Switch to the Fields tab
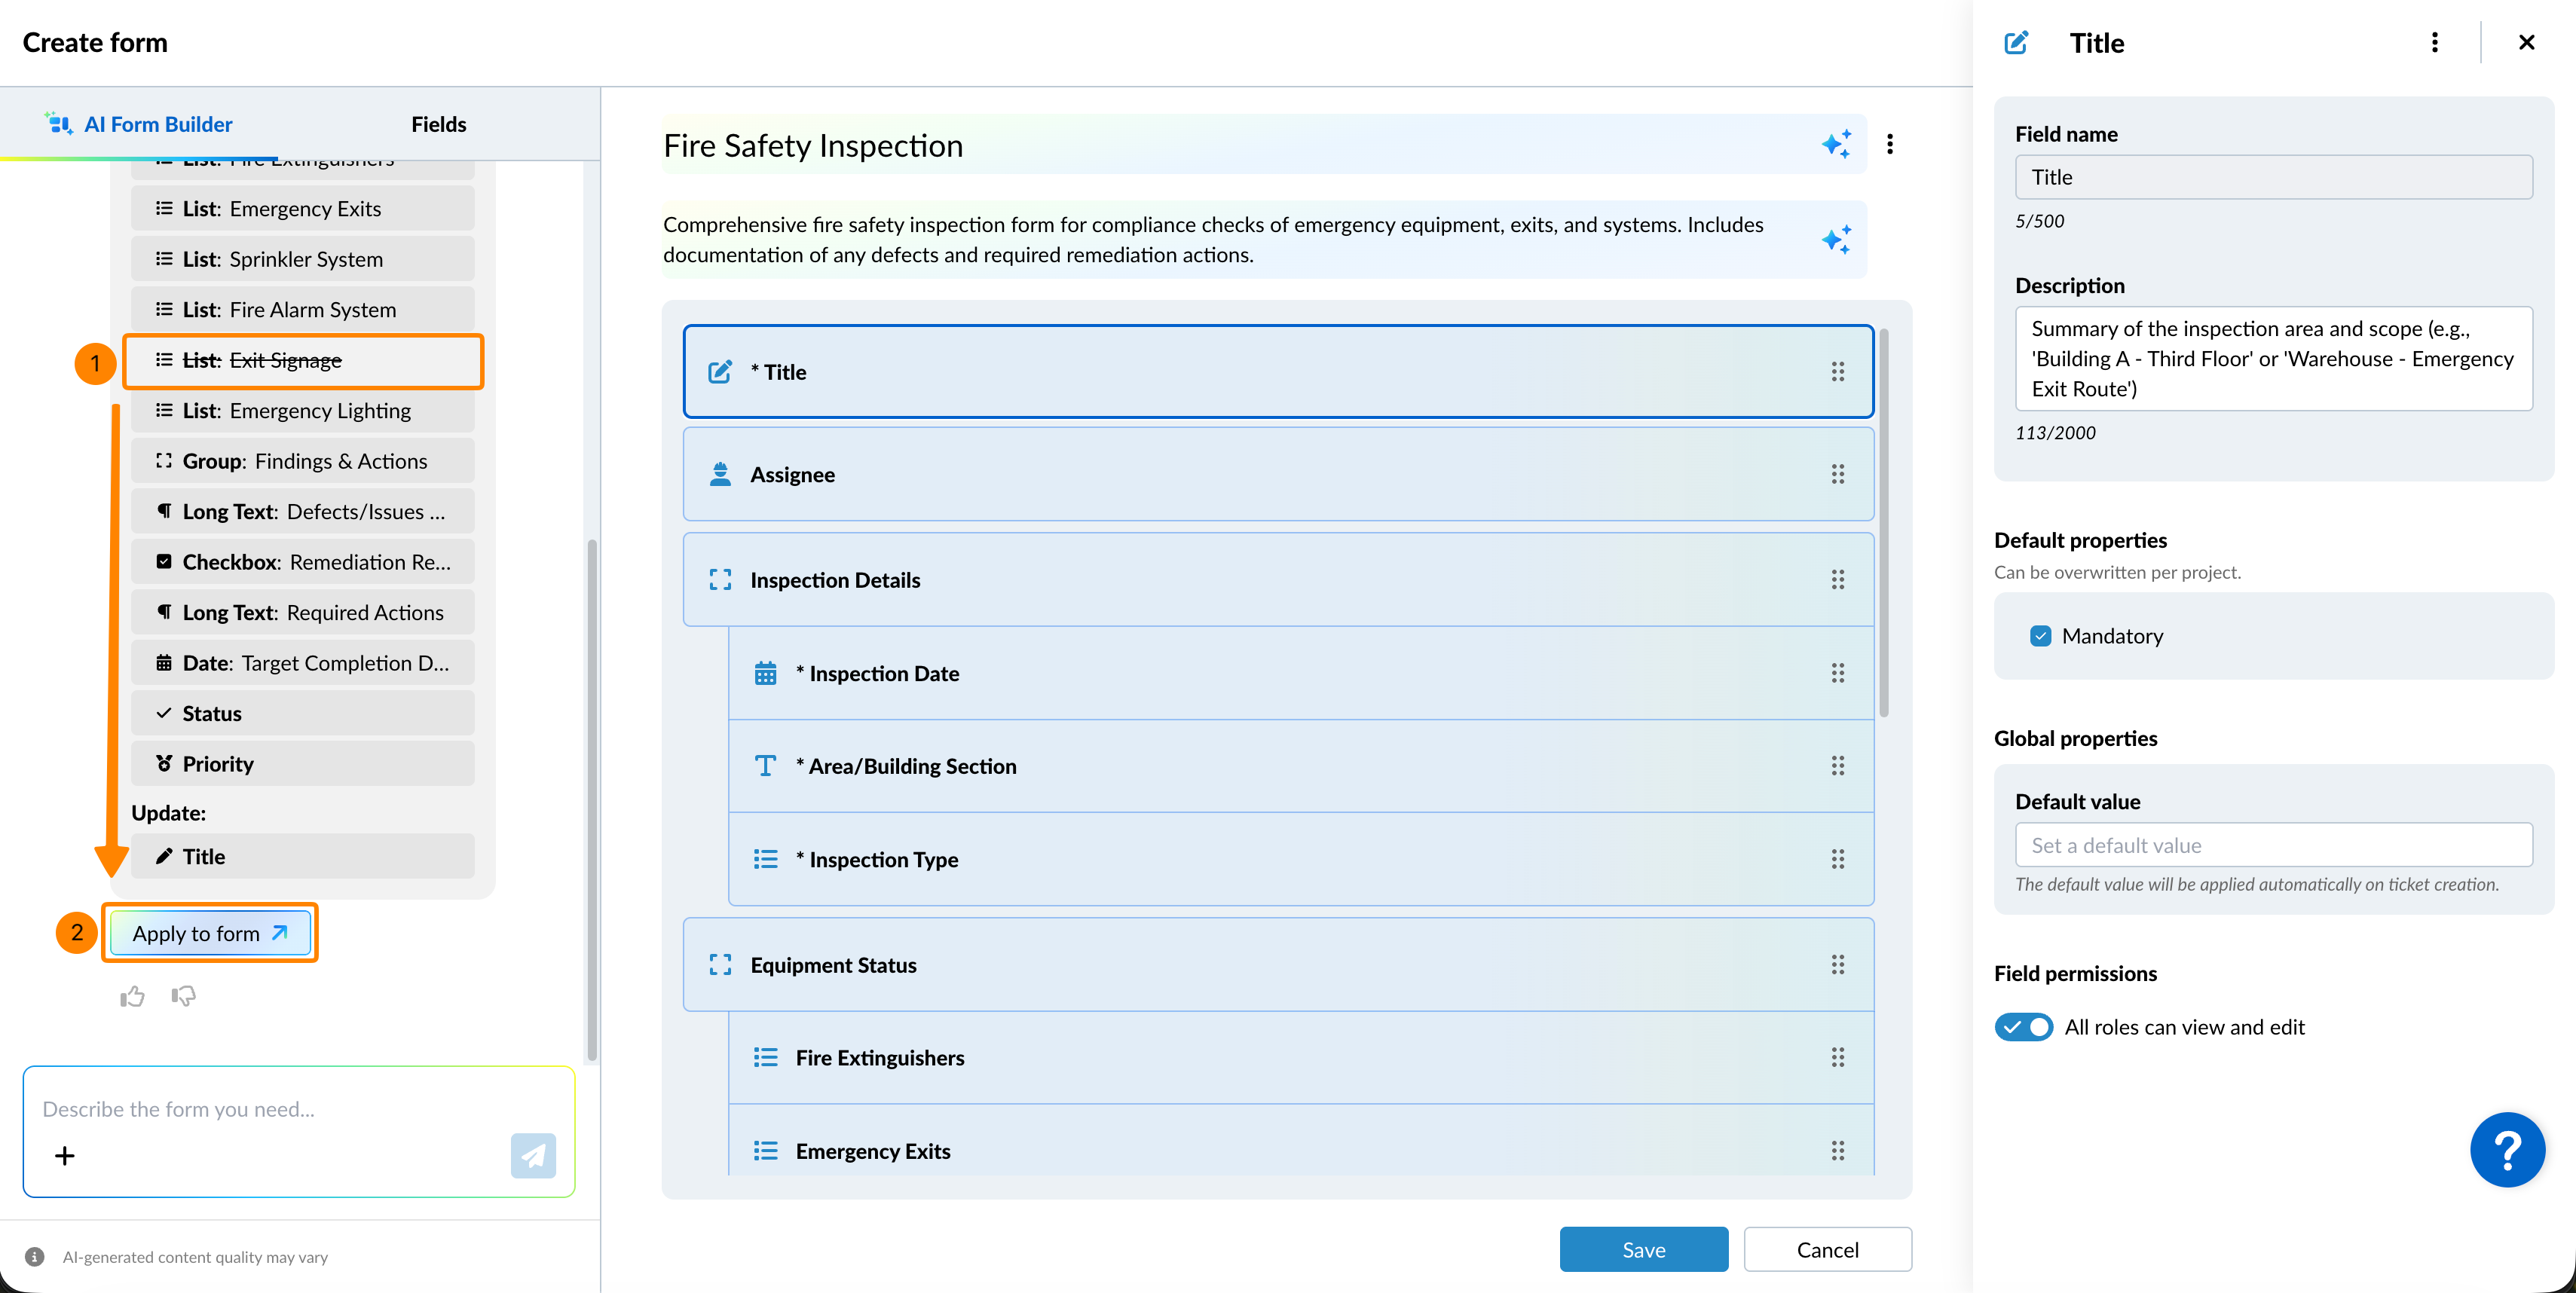The width and height of the screenshot is (2576, 1293). (x=438, y=124)
